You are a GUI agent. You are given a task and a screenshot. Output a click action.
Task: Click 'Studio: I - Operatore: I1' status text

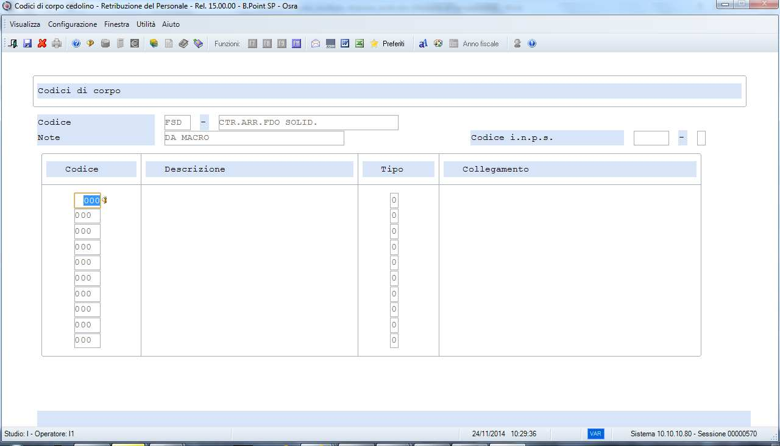39,434
